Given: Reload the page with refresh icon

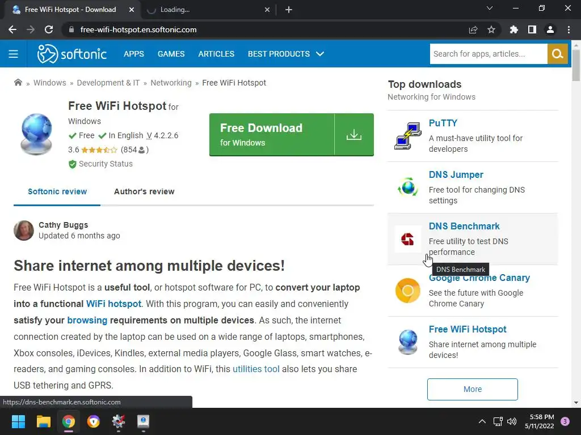Looking at the screenshot, I should click(x=49, y=29).
